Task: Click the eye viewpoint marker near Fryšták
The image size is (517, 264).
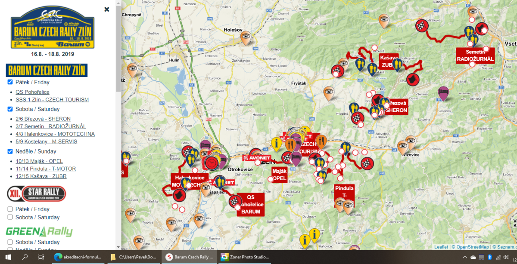Action: click(329, 92)
